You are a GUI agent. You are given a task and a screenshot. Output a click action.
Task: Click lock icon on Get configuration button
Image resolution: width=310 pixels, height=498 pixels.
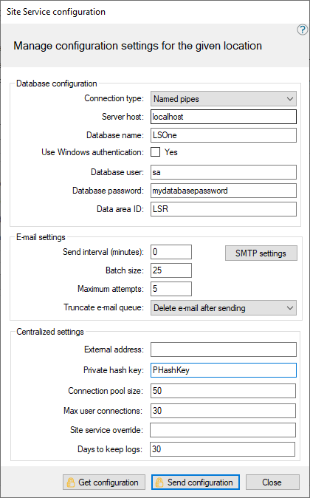coord(71,482)
